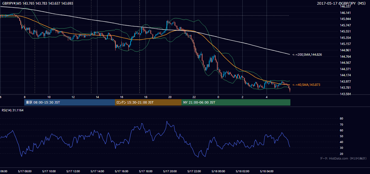The image size is (370, 174).
Task: Click the 40 SMA label showing 143.873
Action: click(306, 85)
